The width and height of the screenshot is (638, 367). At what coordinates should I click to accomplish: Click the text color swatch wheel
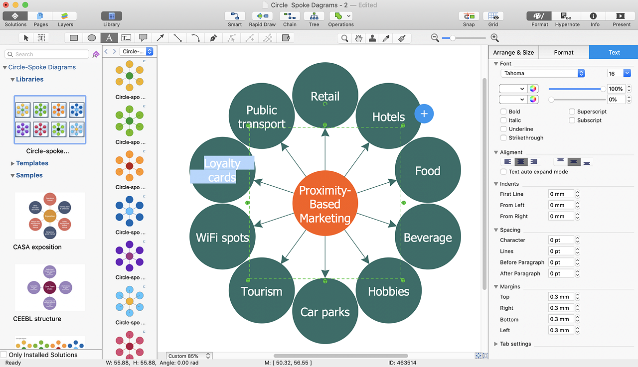(x=533, y=89)
